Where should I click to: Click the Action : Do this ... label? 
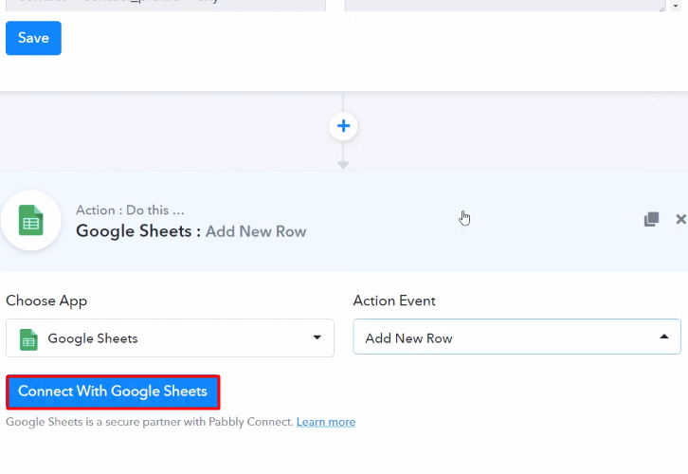coord(130,210)
